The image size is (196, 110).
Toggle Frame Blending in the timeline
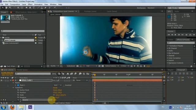coord(71,74)
